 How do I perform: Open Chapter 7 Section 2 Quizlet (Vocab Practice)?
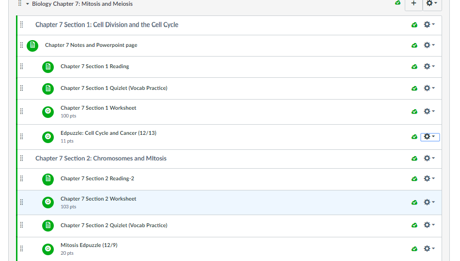tap(114, 225)
